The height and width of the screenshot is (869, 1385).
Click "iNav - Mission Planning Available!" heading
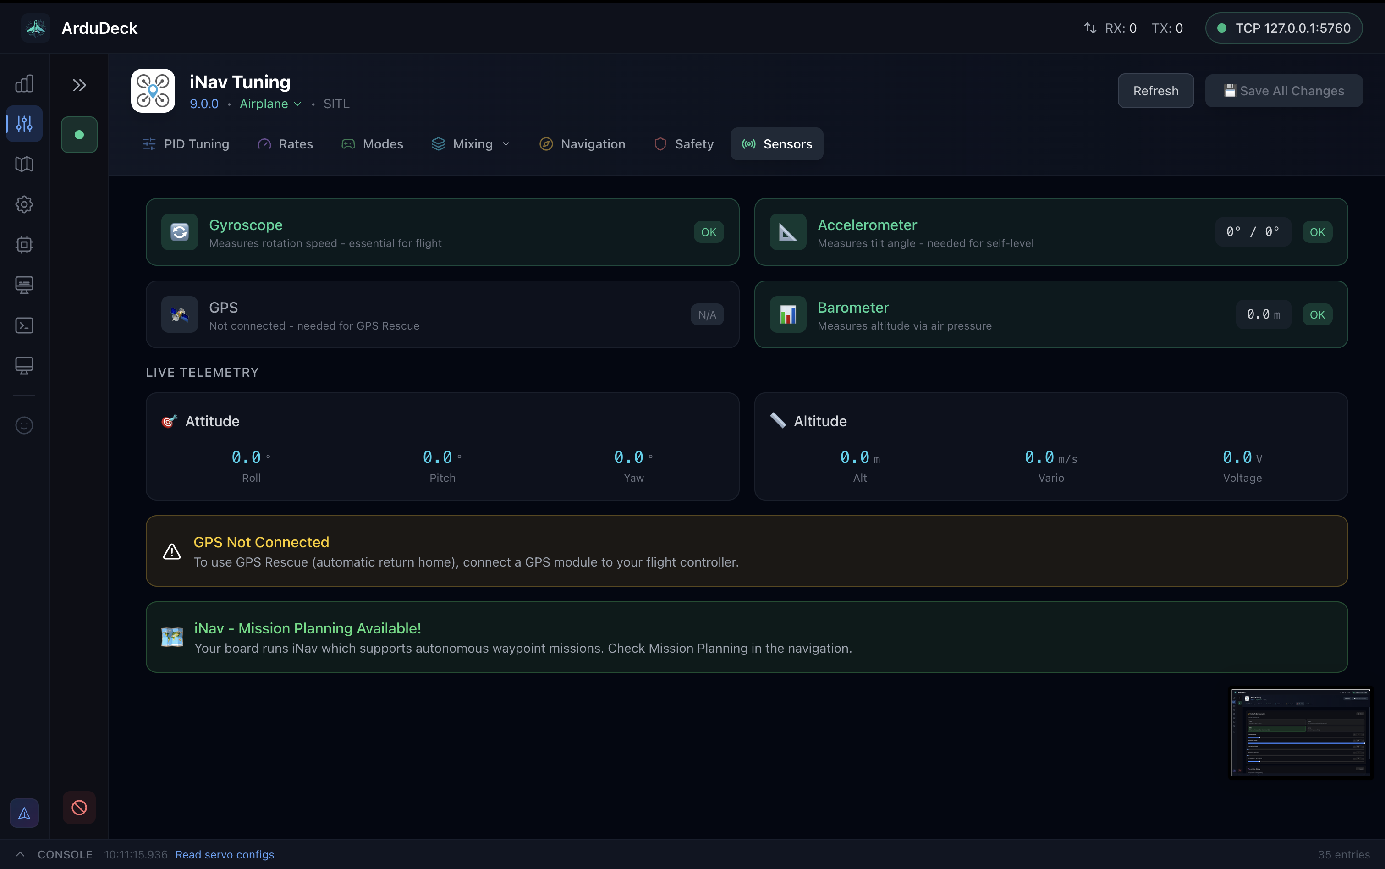pos(308,628)
